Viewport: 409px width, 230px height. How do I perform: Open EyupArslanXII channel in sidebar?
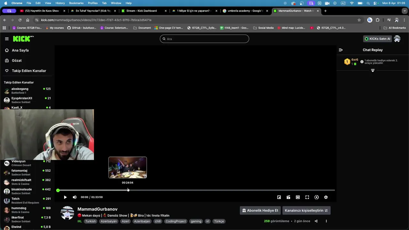[x=27, y=100]
